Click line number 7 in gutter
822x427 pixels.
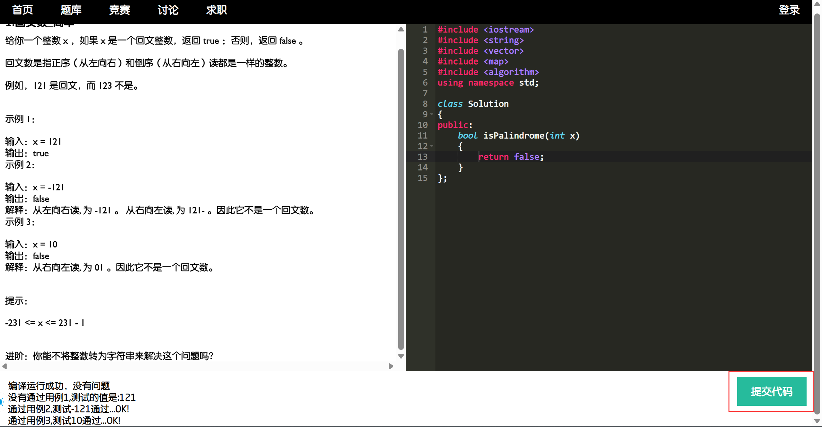tap(425, 93)
